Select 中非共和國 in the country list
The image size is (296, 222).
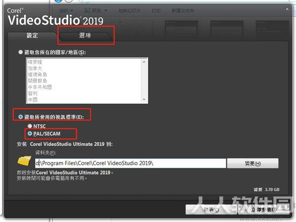[x=40, y=87]
